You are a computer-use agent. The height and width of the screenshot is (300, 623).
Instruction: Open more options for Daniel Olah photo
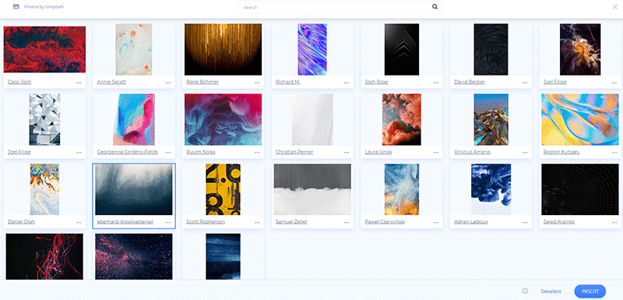79,223
